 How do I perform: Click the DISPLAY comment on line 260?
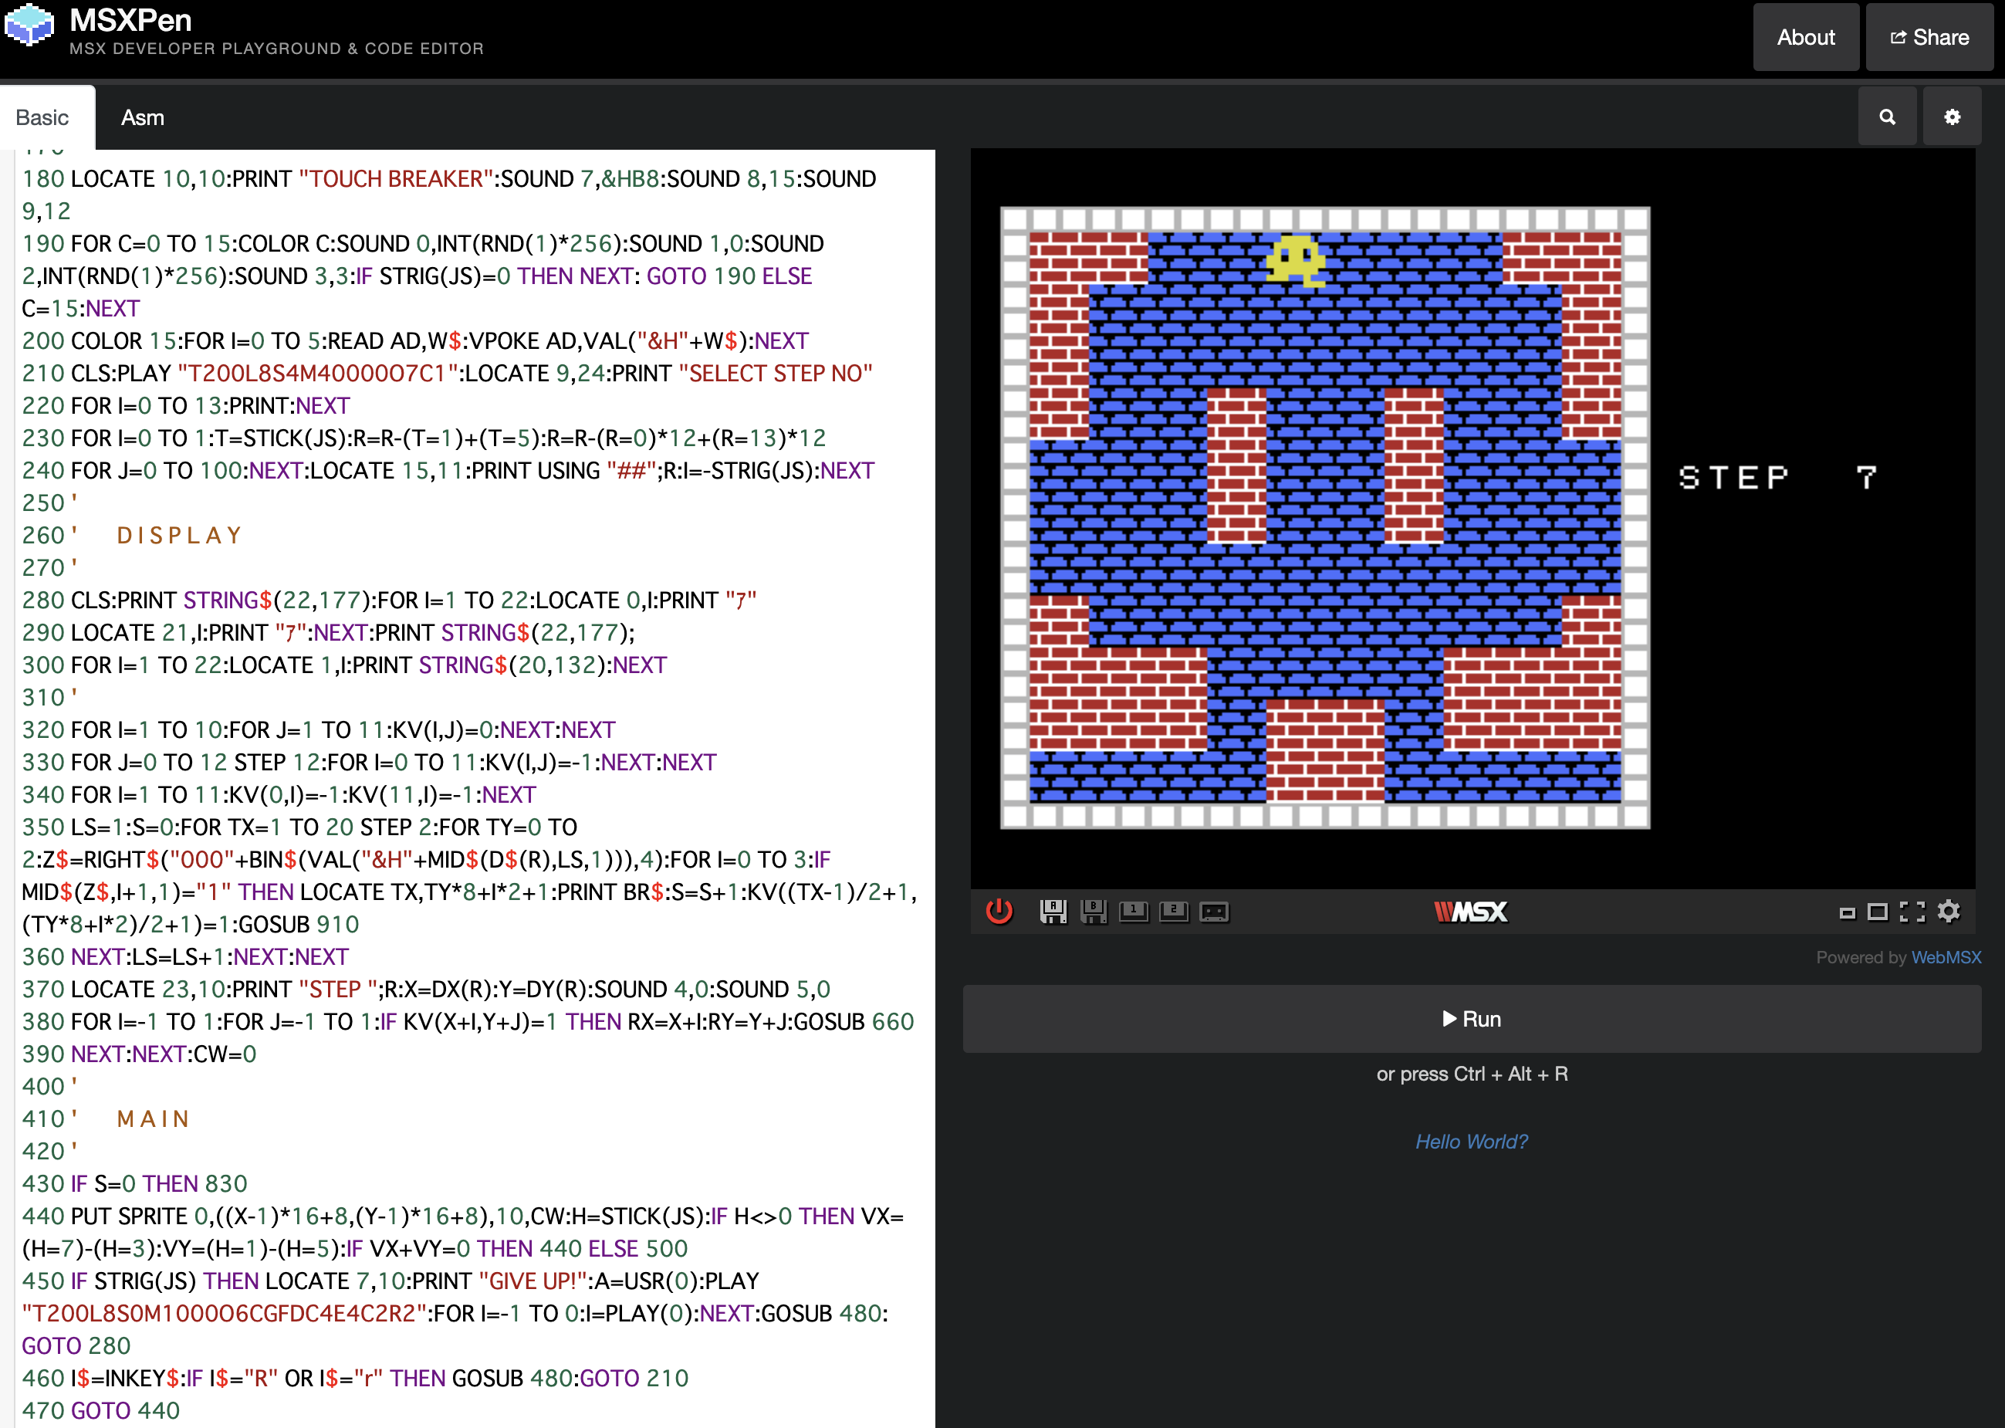pos(178,535)
